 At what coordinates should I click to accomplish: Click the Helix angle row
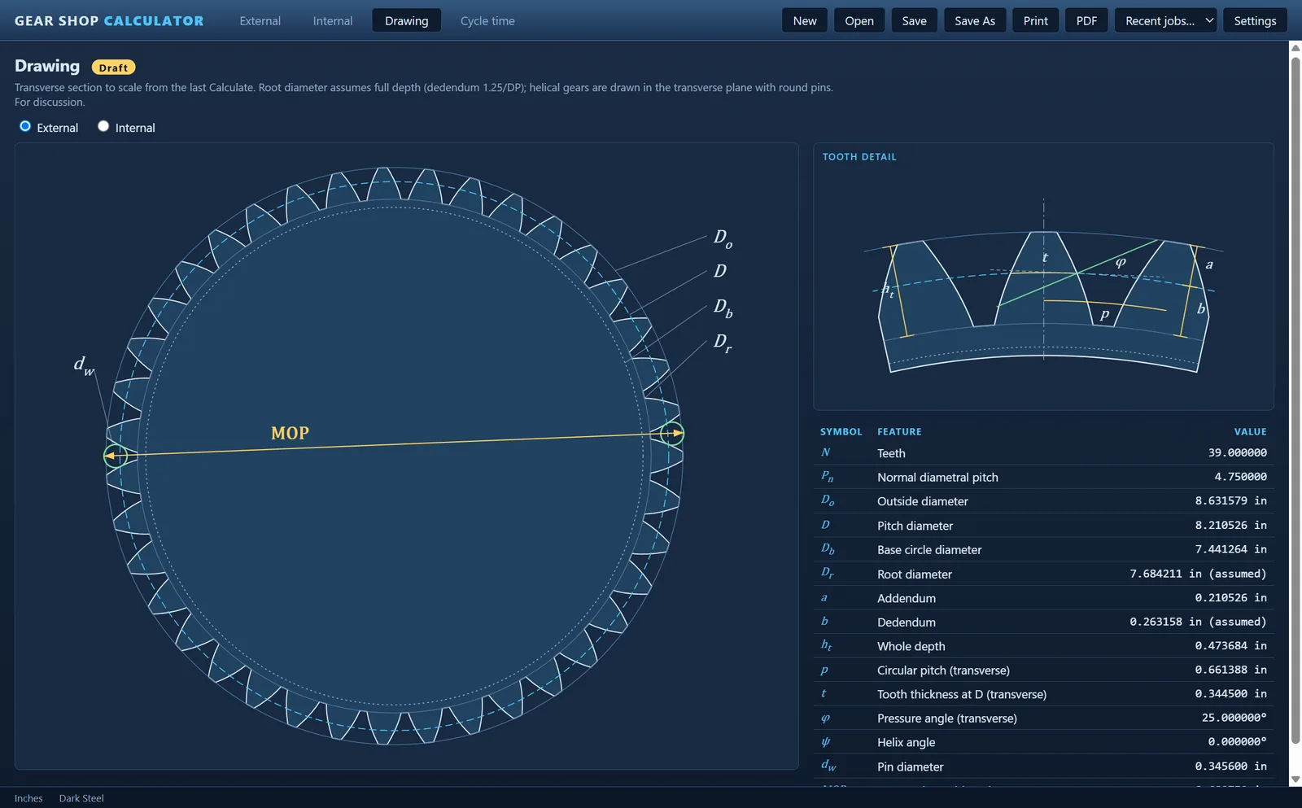pyautogui.click(x=1044, y=742)
